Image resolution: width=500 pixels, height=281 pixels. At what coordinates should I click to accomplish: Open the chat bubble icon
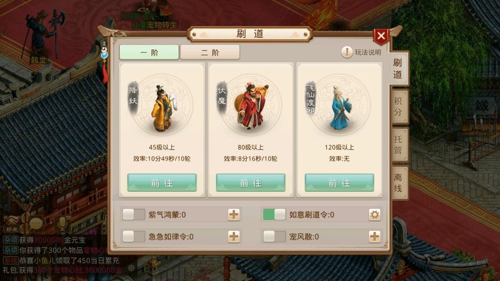[x=36, y=224]
